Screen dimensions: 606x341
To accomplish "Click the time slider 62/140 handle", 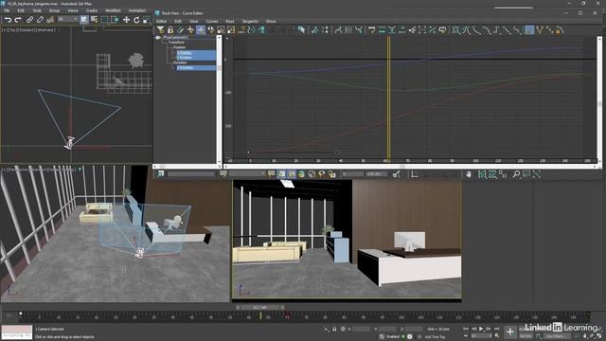I will (x=259, y=307).
